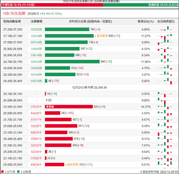Click the green 上日熊證 legend swatch
This screenshot has height=174, width=179.
coord(18,172)
